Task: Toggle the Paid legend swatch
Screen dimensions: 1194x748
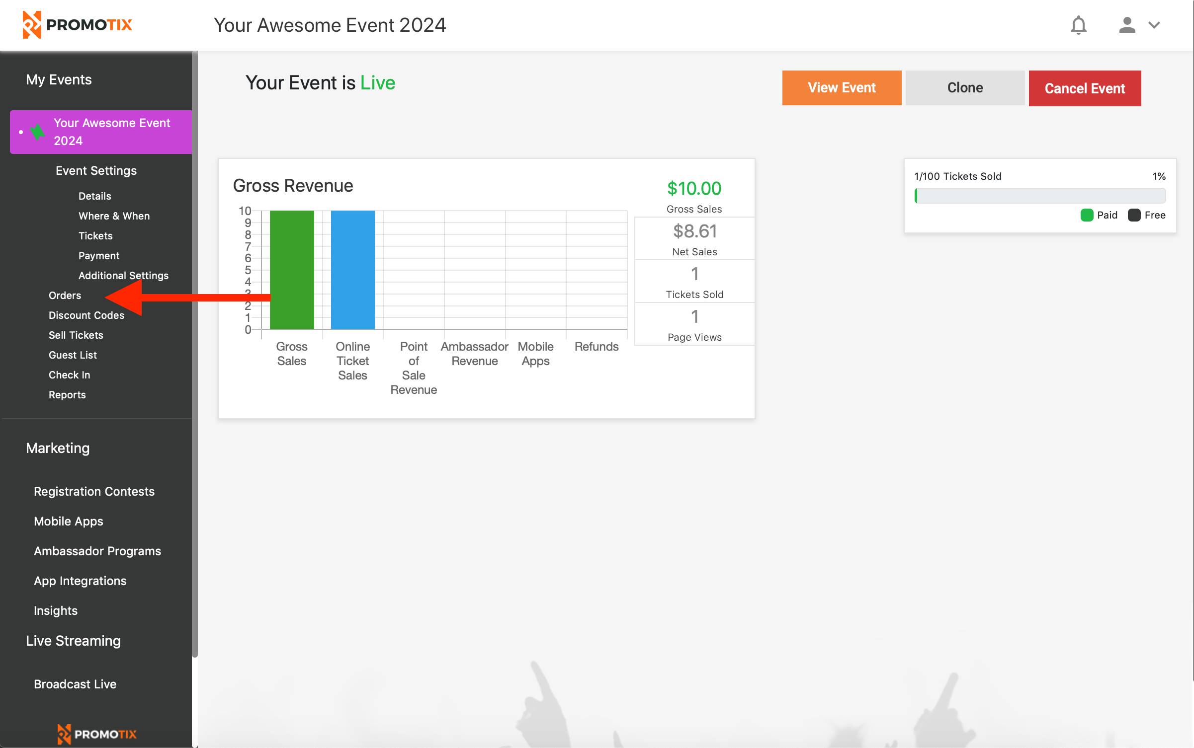Action: click(x=1087, y=215)
